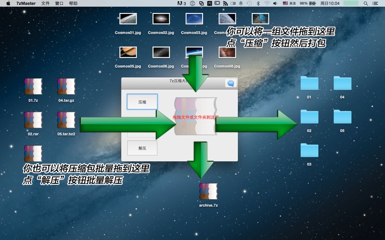385x240 pixels.
Task: Select the Cosmos03.jpg thumbnail
Action: coord(194,19)
